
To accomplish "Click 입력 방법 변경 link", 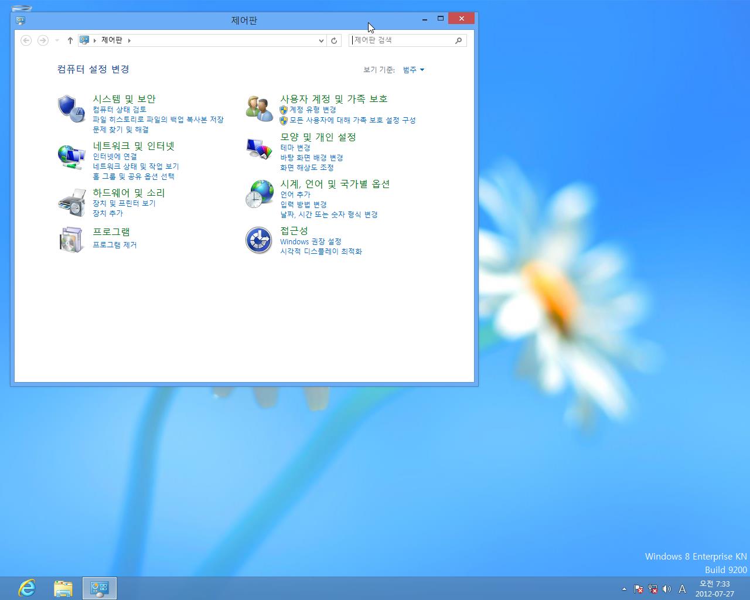I will pyautogui.click(x=304, y=204).
